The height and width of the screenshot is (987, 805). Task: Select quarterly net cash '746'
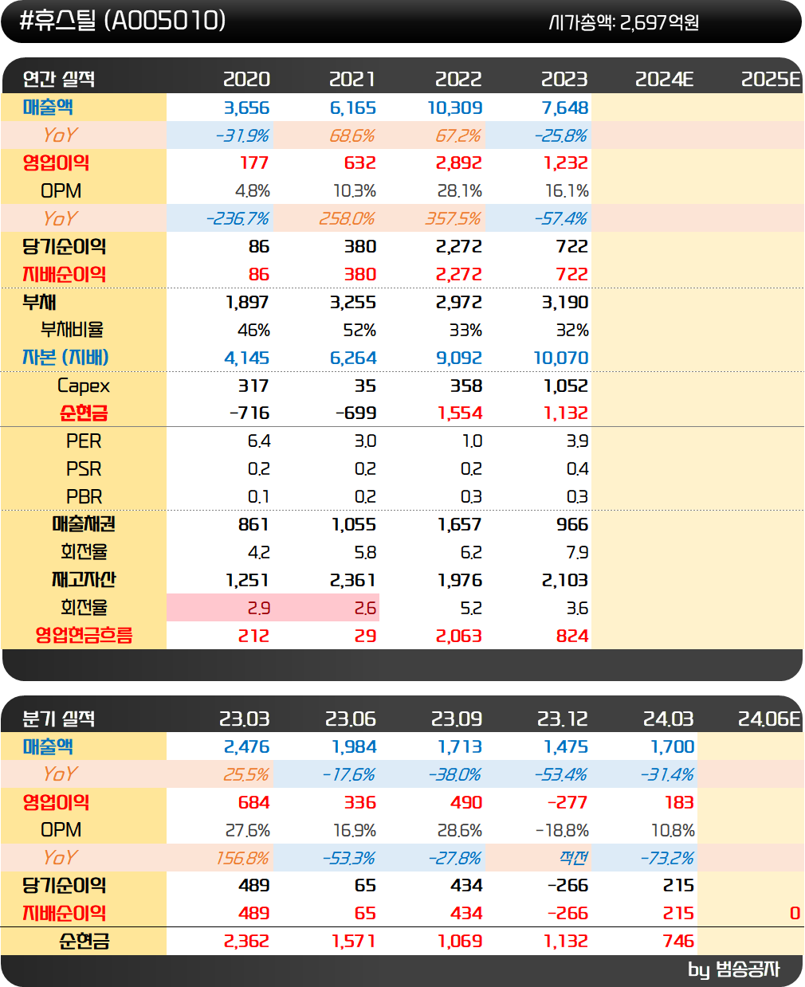[678, 941]
